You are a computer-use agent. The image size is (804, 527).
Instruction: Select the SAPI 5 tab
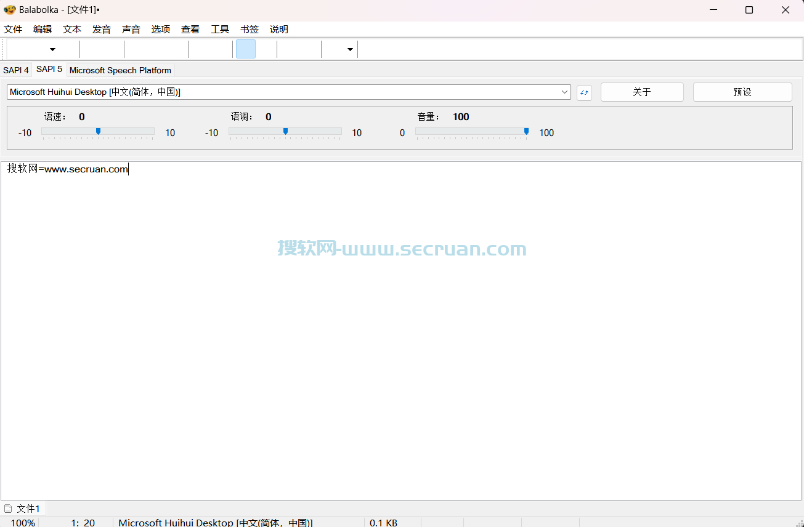coord(49,69)
